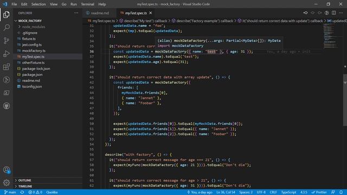The height and width of the screenshot is (195, 347).
Task: Open the File menu
Action: (x=14, y=4)
